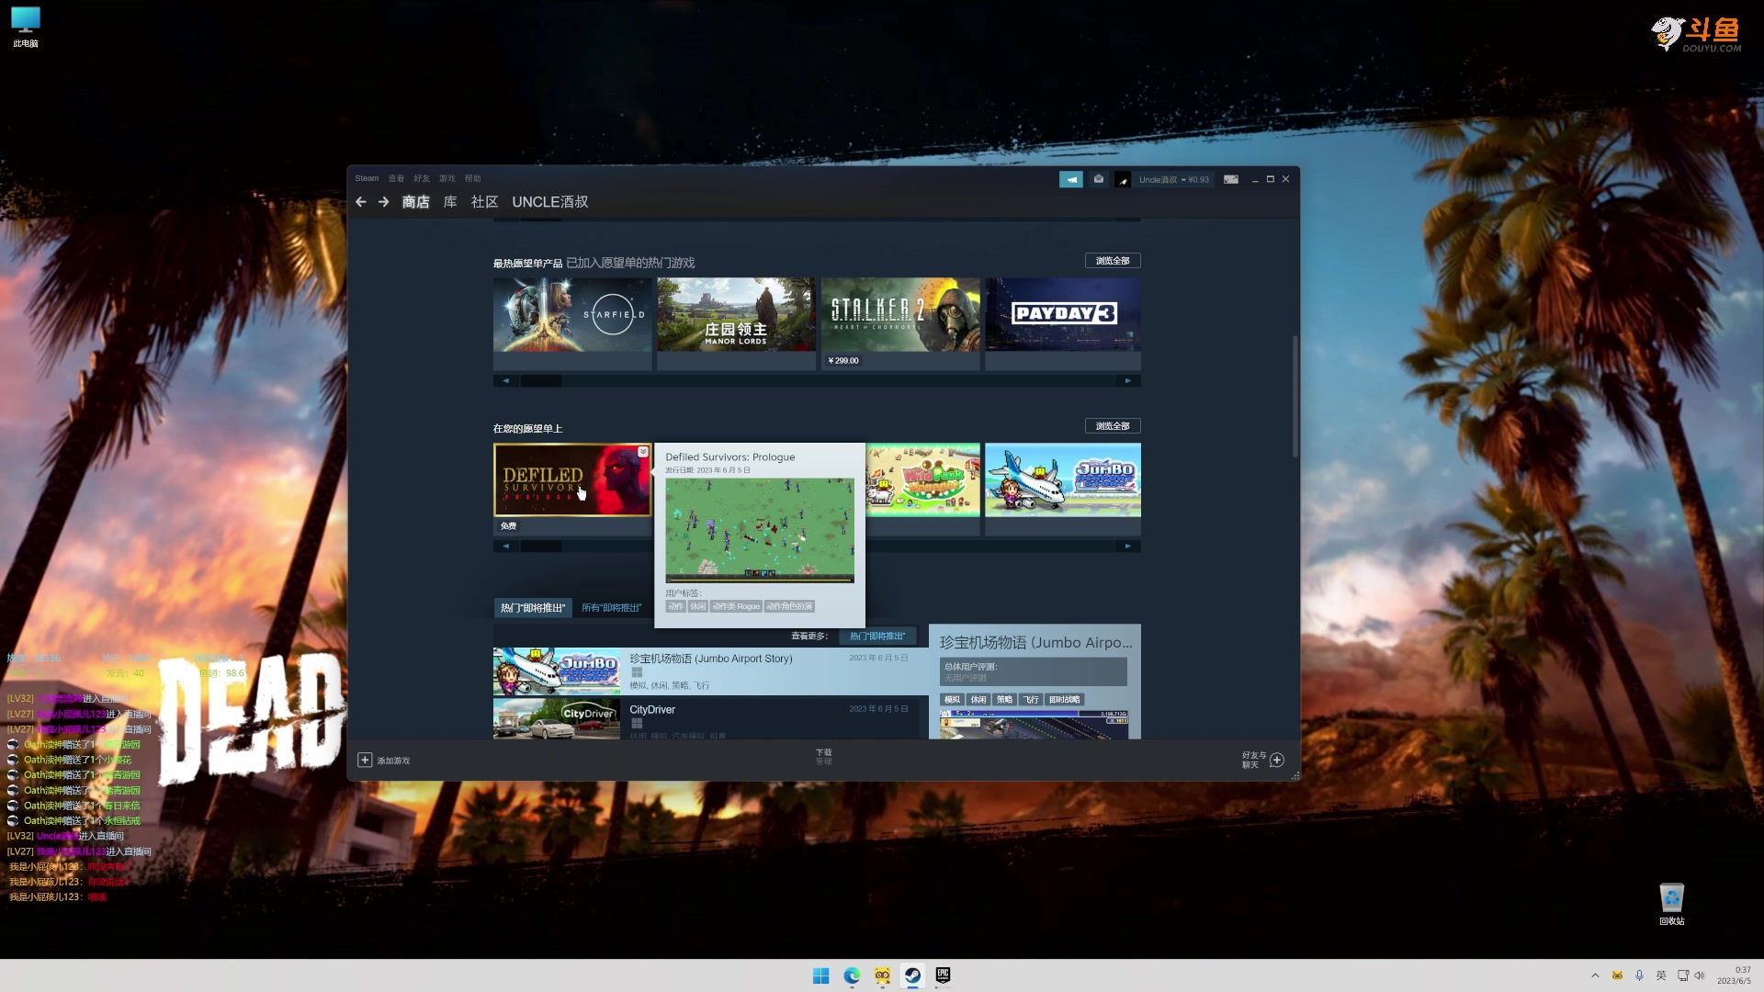Open the 好友 menu
The image size is (1764, 992).
click(x=422, y=178)
